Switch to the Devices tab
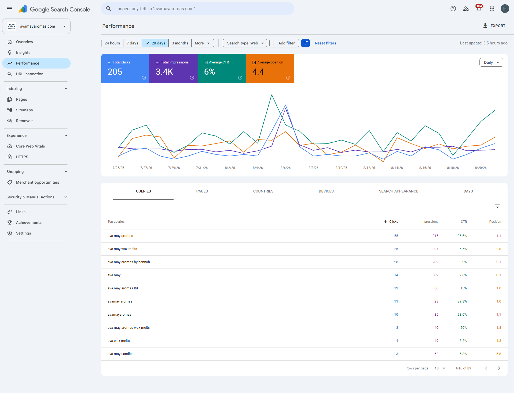Image resolution: width=514 pixels, height=393 pixels. (x=326, y=191)
